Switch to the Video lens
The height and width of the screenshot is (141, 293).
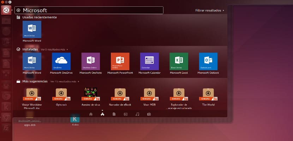[126, 114]
